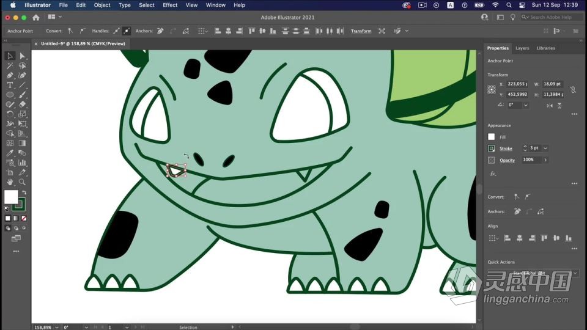Open zoom level dropdown in status bar

tap(57, 328)
